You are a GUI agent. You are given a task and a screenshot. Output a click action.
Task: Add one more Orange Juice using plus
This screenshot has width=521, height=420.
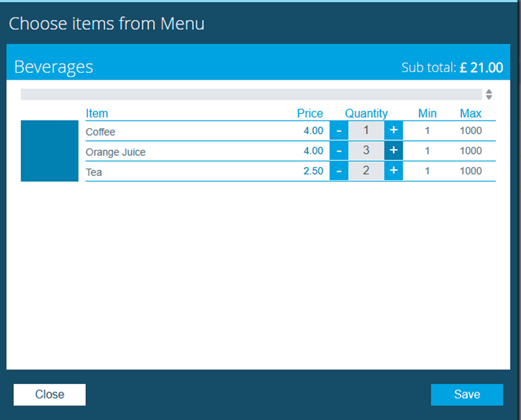(x=394, y=150)
